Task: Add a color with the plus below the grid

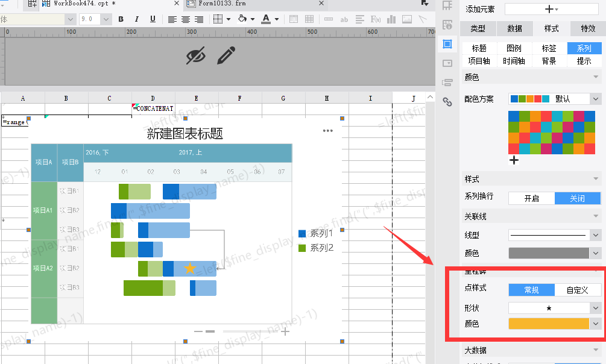Action: click(x=514, y=160)
